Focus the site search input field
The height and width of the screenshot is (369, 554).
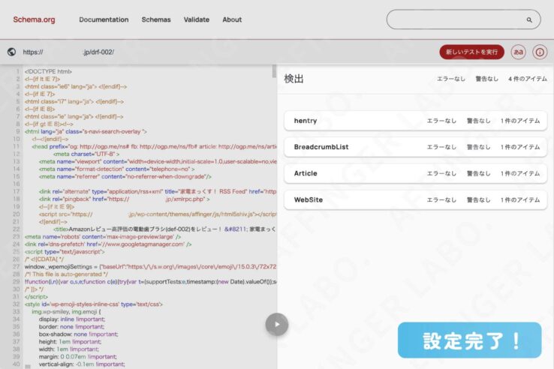[x=463, y=19]
